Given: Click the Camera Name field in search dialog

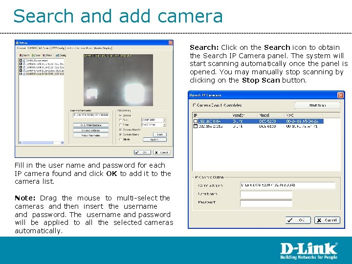Looking at the screenshot, I should coord(287,185).
